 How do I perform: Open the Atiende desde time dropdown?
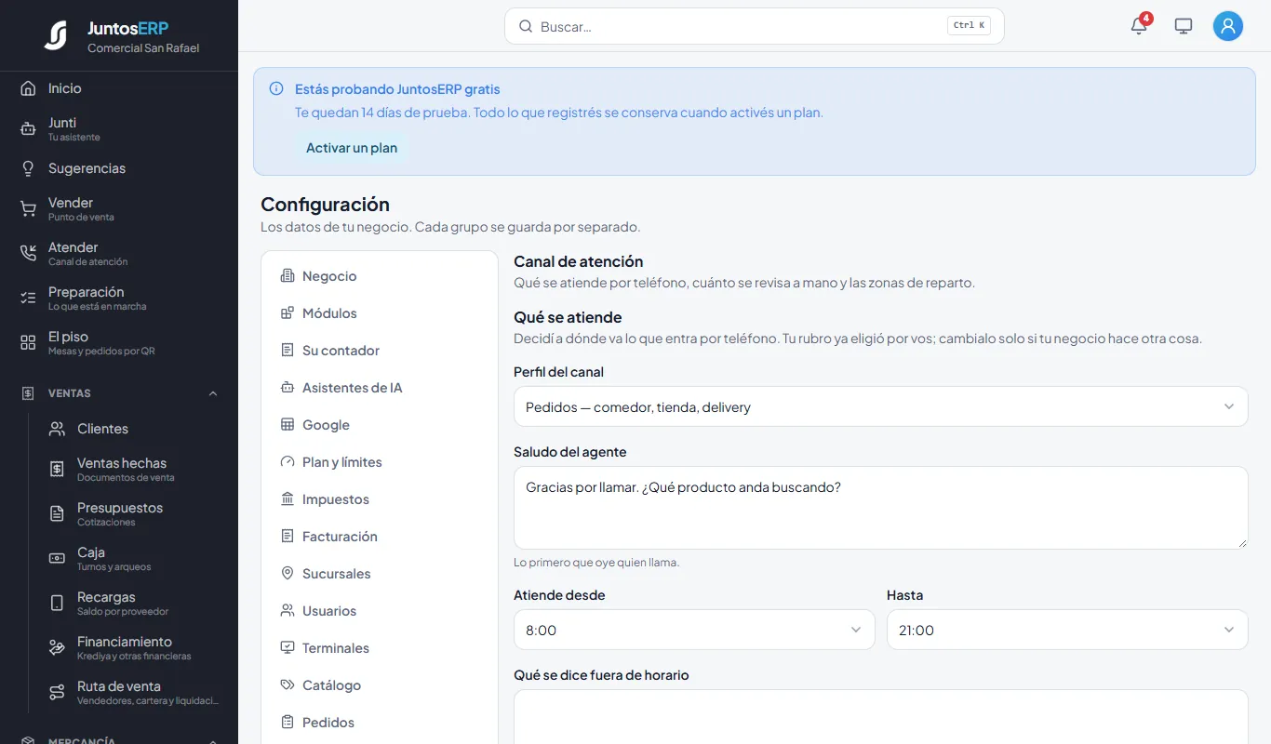point(694,630)
